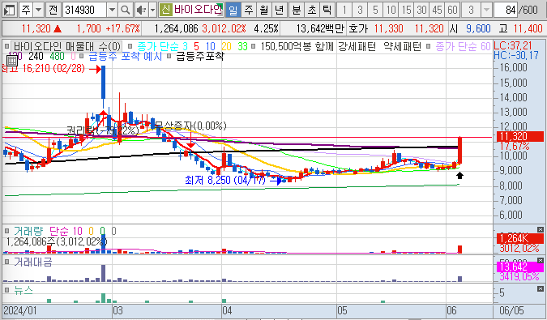
Task: Click the LC:37.21 value label
Action: (x=513, y=45)
